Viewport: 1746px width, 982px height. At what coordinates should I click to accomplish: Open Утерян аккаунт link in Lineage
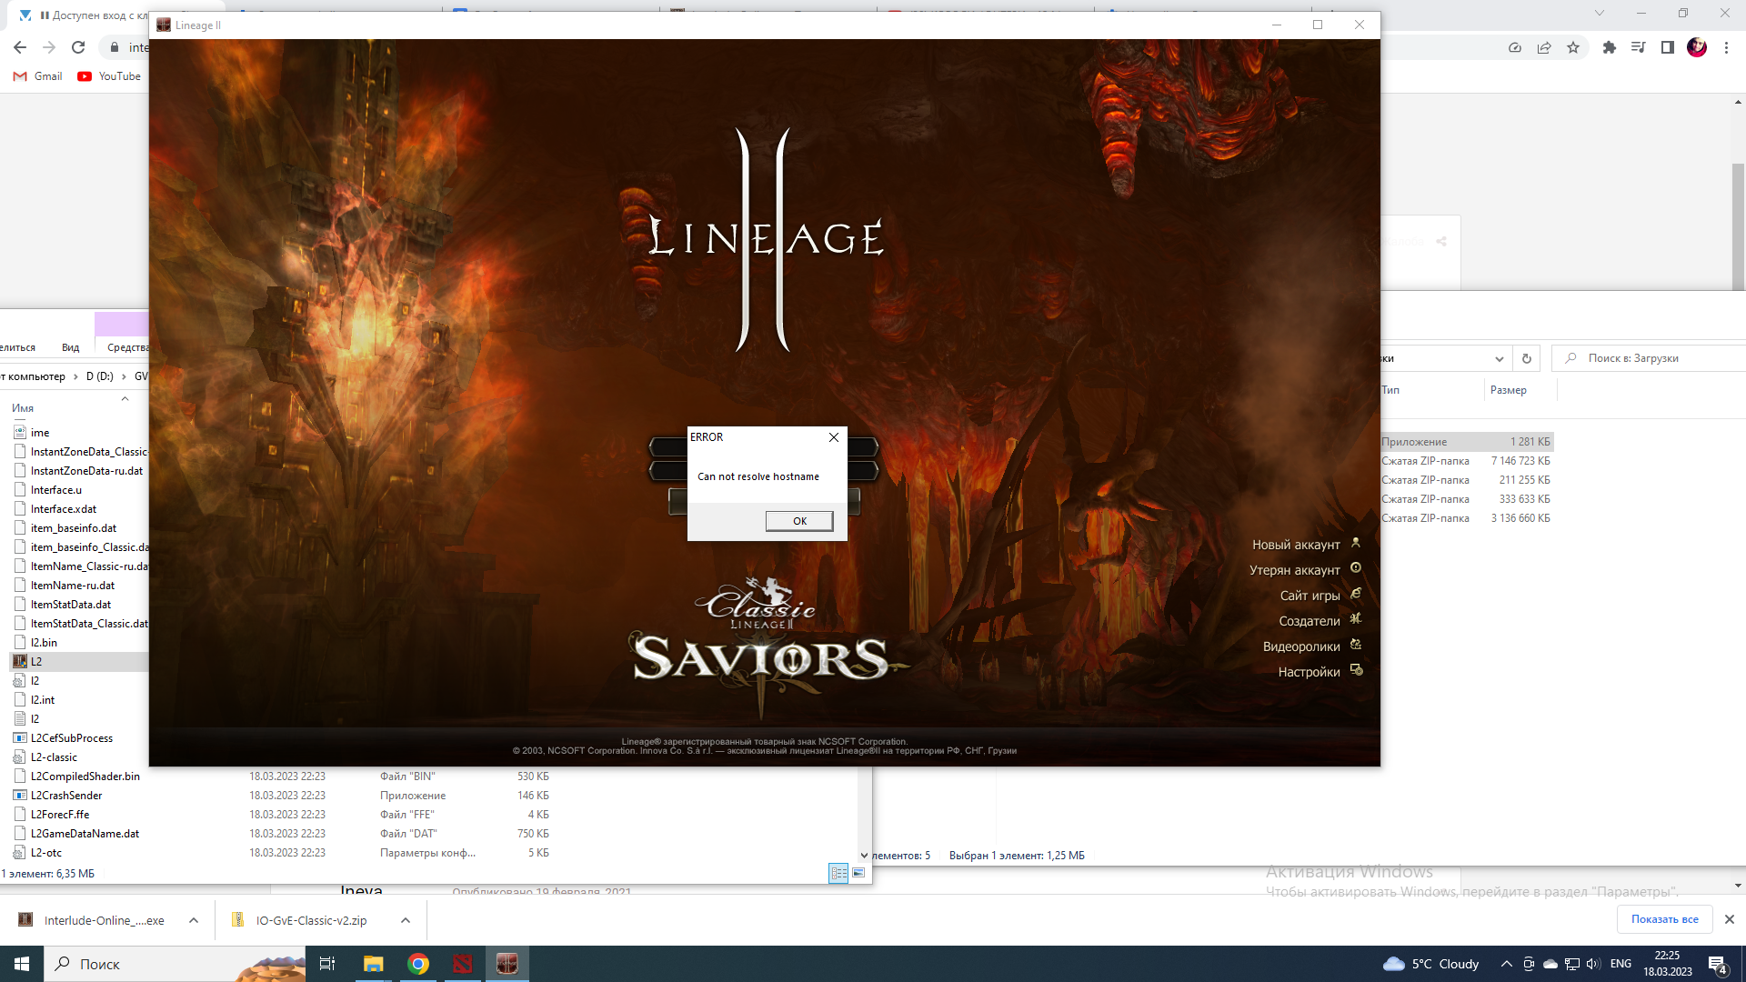pos(1294,570)
